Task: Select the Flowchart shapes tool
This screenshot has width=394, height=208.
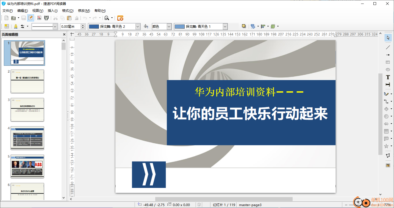Action: click(386, 131)
